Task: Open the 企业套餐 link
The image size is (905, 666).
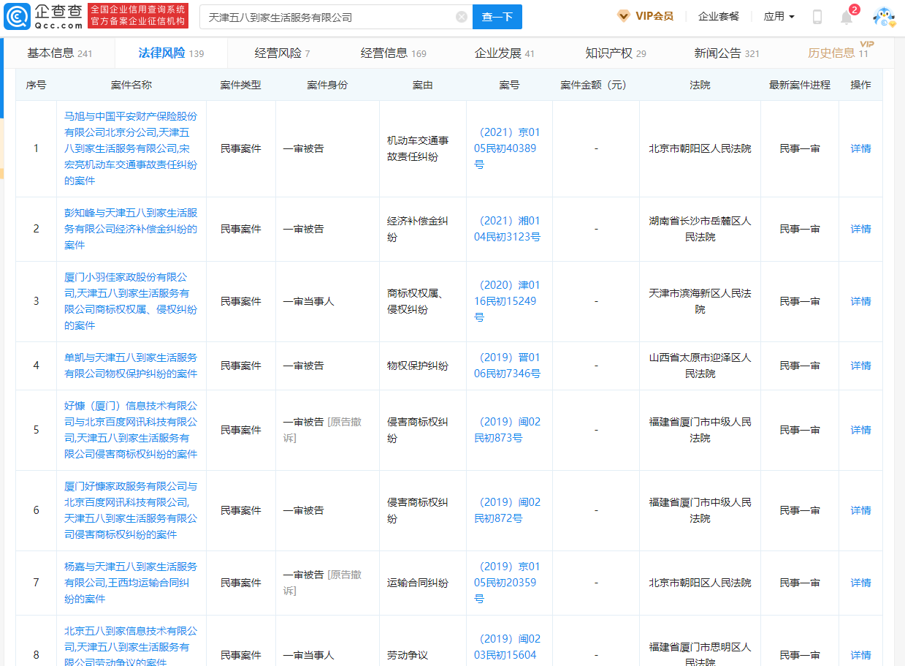Action: [x=719, y=16]
